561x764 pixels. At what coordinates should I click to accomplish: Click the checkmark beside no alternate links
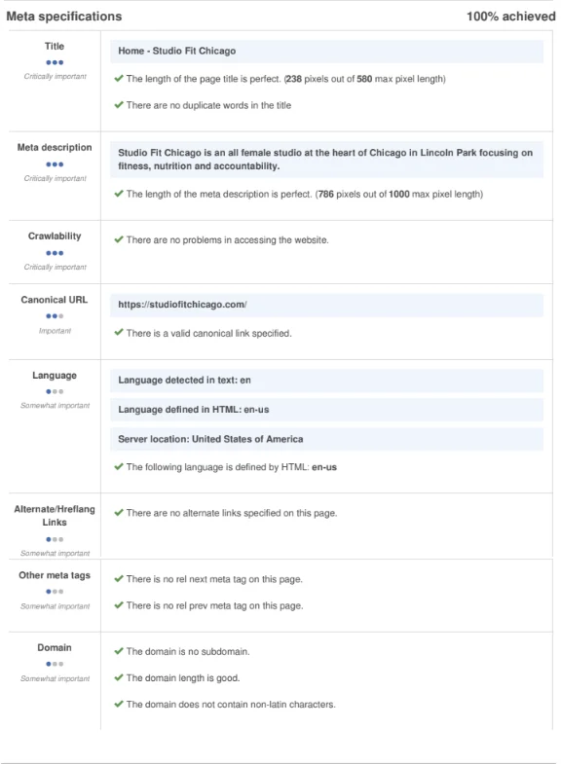pos(119,513)
